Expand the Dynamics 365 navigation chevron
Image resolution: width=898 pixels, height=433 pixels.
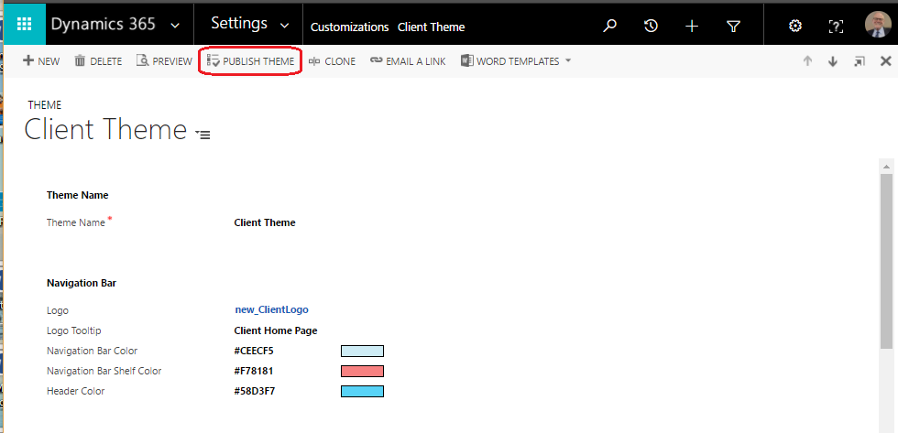point(175,26)
